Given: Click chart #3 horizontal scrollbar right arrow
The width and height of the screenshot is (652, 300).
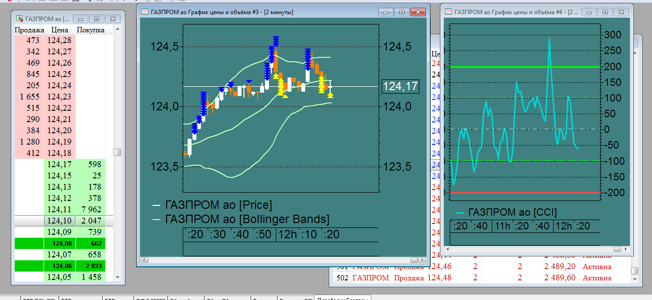Looking at the screenshot, I should click(x=423, y=259).
